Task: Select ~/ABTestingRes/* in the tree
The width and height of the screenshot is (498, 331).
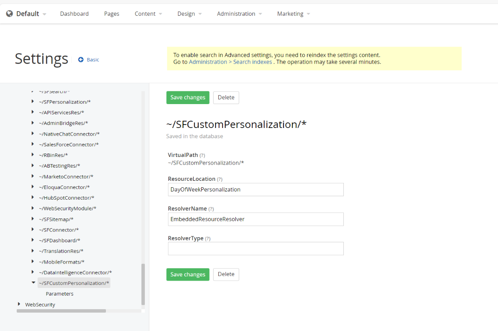Action: [59, 166]
